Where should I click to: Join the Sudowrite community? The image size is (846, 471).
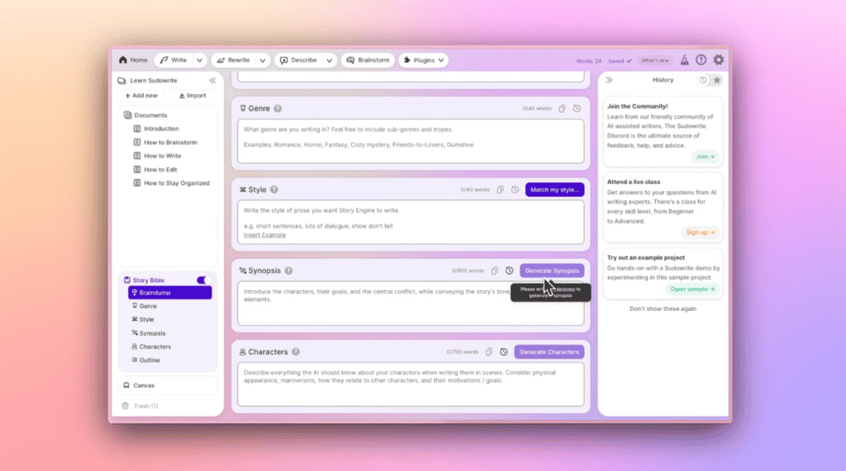pyautogui.click(x=705, y=157)
